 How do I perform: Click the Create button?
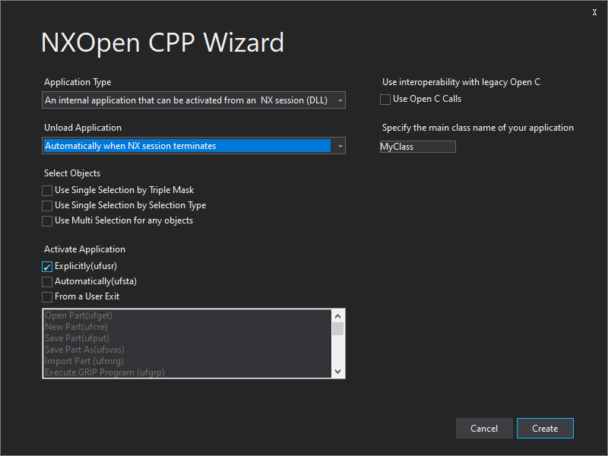click(545, 428)
